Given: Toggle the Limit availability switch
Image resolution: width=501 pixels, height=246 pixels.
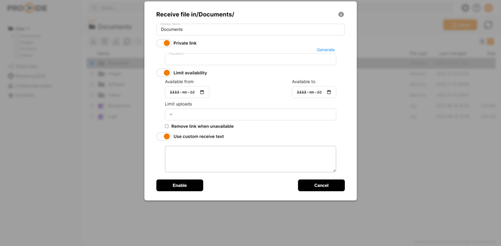Looking at the screenshot, I should tap(164, 73).
